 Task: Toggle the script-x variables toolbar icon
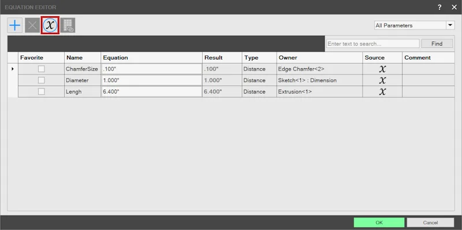[50, 25]
